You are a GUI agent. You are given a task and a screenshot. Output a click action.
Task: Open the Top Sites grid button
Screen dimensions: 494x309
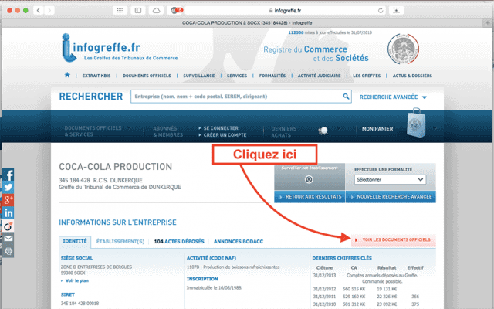[x=120, y=10]
